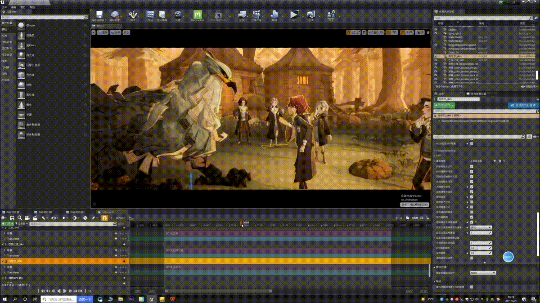Open the Sequencer wrench actions icon

click(44, 218)
